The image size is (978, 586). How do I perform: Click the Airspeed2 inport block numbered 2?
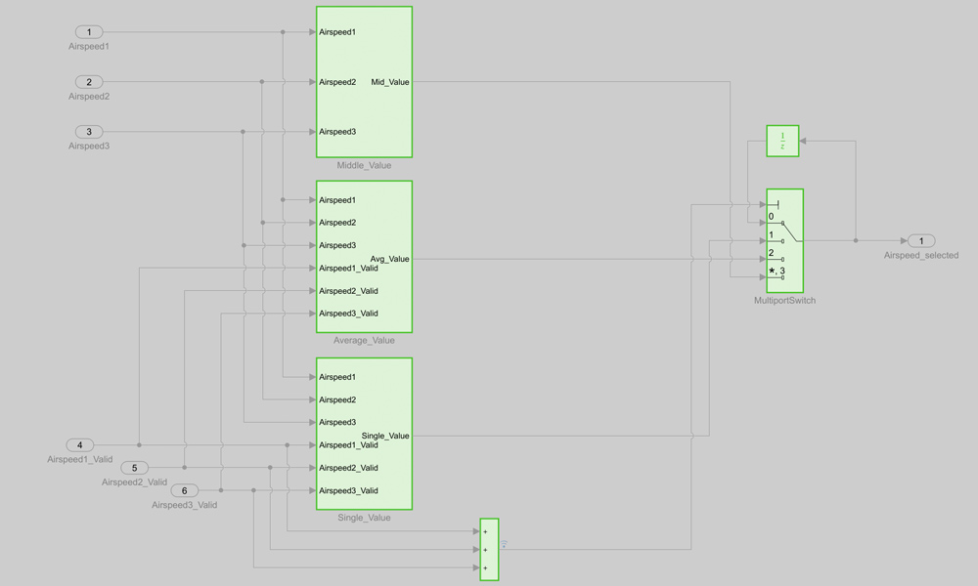coord(88,82)
